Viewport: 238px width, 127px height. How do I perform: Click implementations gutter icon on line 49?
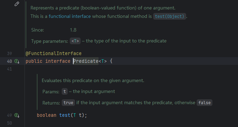[x=17, y=115]
